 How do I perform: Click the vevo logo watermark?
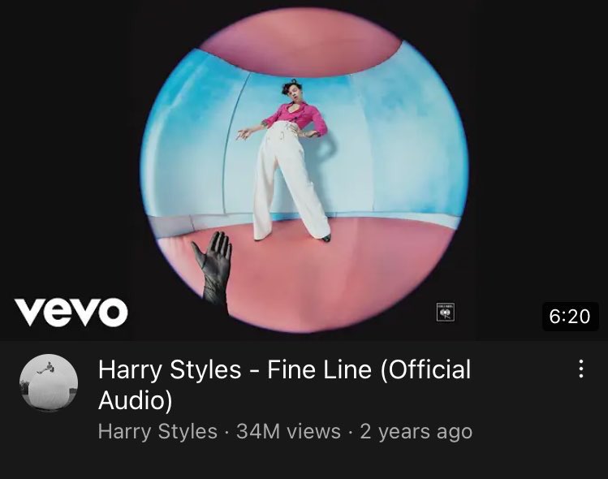click(x=71, y=313)
